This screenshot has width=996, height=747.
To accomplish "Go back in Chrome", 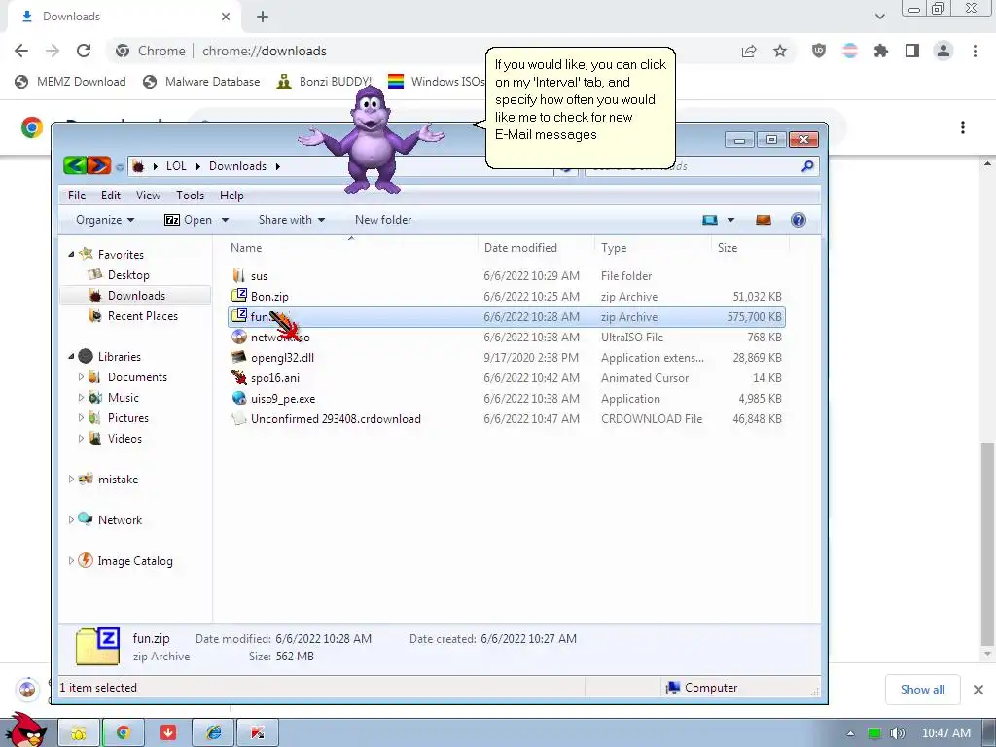I will pyautogui.click(x=21, y=51).
